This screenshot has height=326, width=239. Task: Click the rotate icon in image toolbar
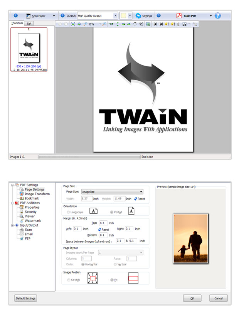tap(135, 24)
